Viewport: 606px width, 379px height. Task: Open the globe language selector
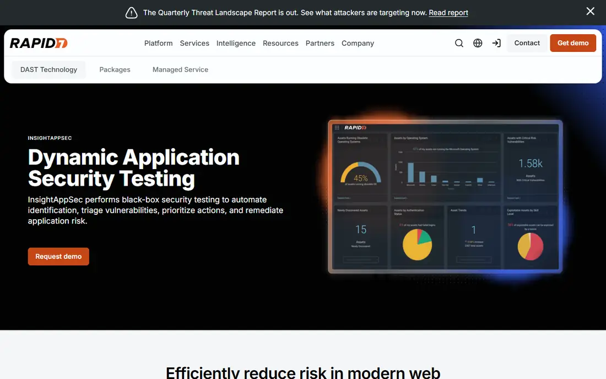478,43
